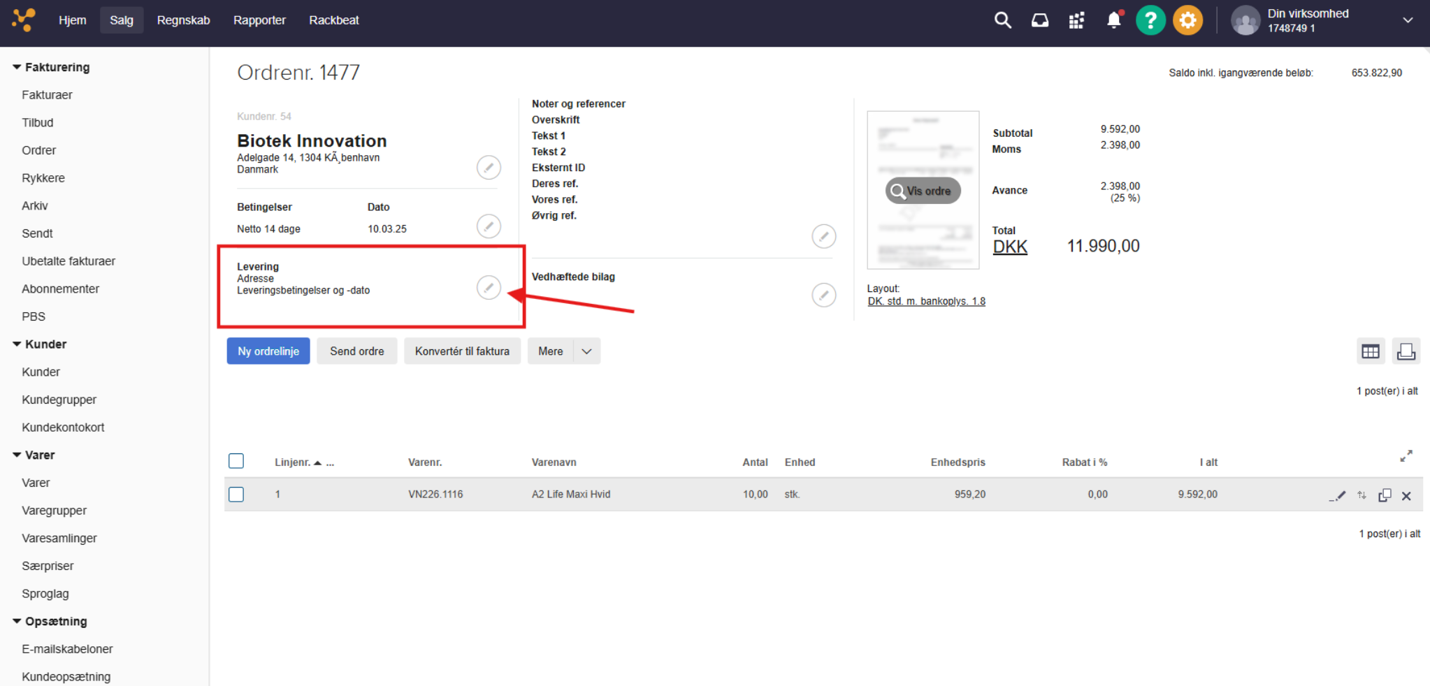Preview order via Vis ordre thumbnail
Image resolution: width=1430 pixels, height=686 pixels.
coord(923,191)
